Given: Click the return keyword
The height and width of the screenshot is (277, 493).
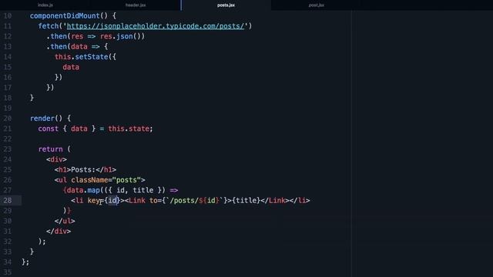Looking at the screenshot, I should [50, 149].
